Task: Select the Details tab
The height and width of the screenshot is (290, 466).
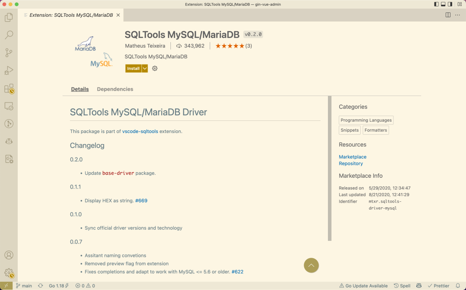Action: (80, 89)
